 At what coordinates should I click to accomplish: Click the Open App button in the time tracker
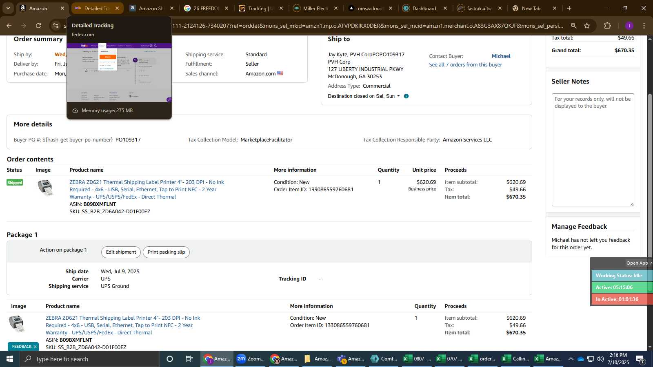tap(639, 263)
